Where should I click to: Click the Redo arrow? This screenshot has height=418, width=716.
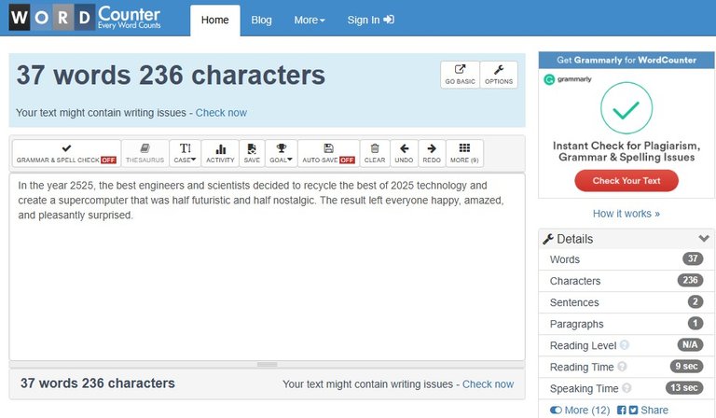(432, 154)
